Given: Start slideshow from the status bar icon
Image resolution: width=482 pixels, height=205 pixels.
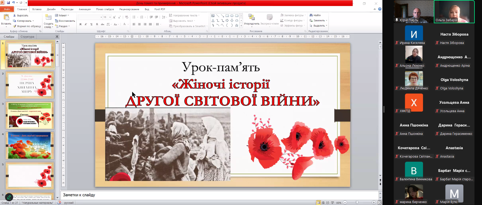Looking at the screenshot, I should (332, 202).
